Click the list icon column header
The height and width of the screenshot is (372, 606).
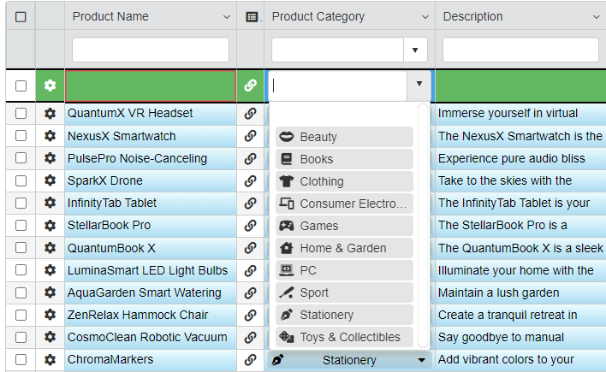[x=251, y=17]
